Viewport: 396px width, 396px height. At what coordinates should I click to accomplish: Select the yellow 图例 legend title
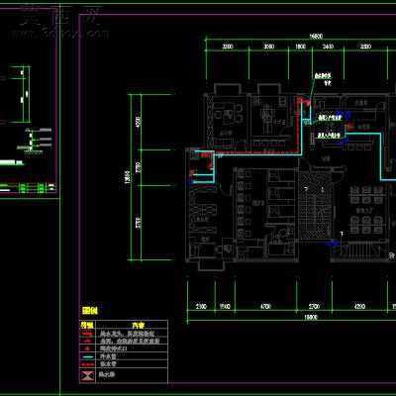tap(89, 311)
